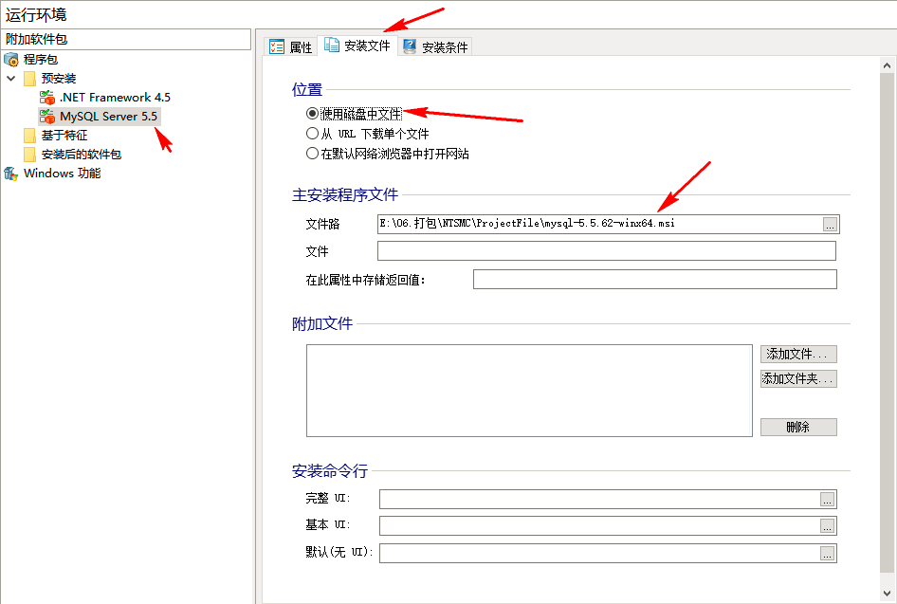Select the MySQL Server 5.5 package icon
This screenshot has height=604, width=897.
click(47, 116)
